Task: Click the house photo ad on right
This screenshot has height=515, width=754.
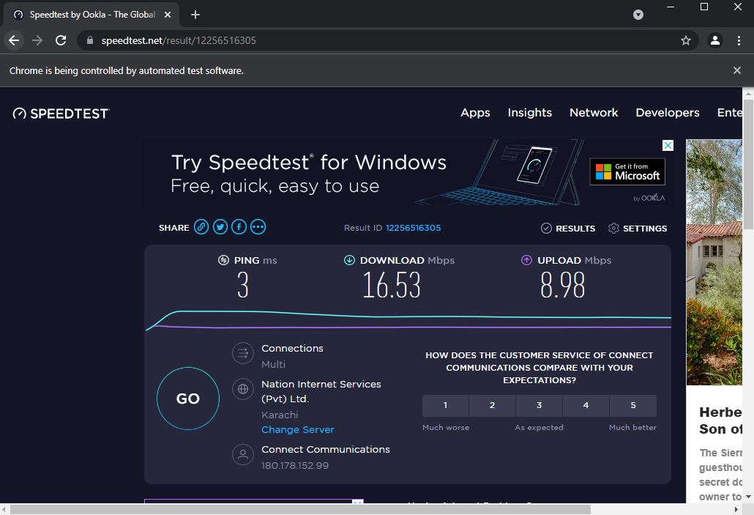Action: coord(714,262)
